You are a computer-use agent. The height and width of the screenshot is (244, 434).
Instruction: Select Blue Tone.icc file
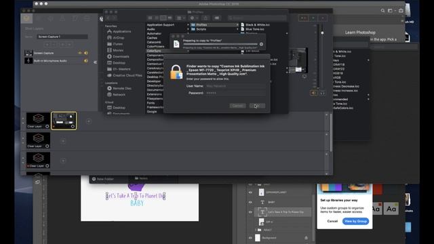pos(252,29)
